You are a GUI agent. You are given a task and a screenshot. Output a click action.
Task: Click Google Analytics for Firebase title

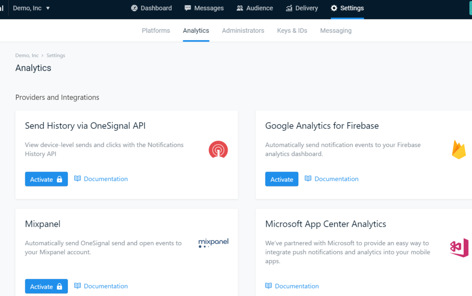pyautogui.click(x=322, y=126)
